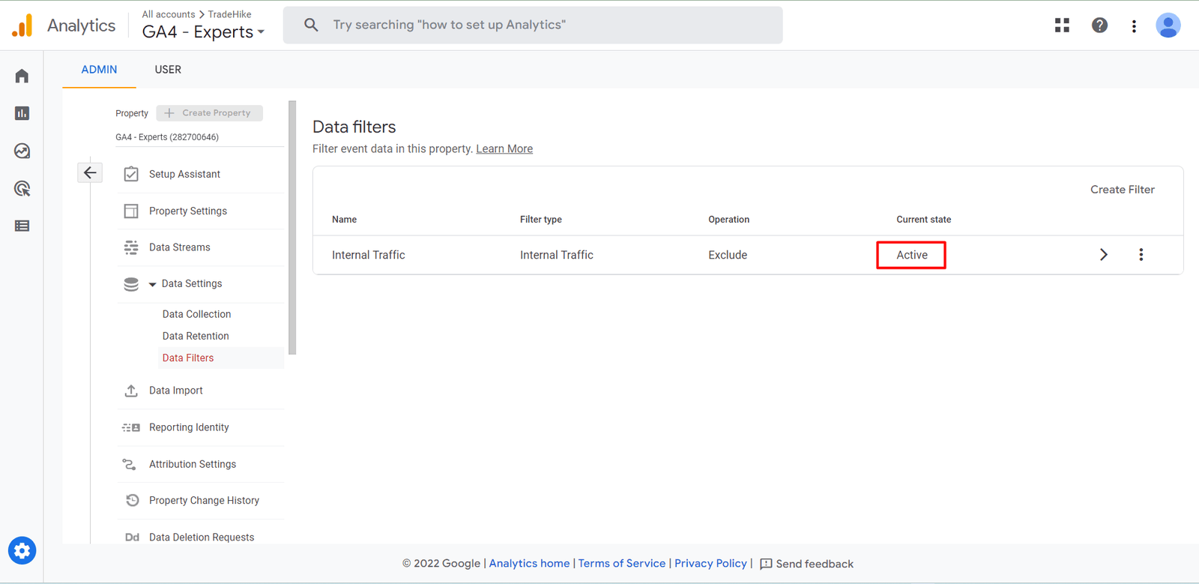The height and width of the screenshot is (584, 1199).
Task: Click the Current state column header
Action: coord(924,220)
